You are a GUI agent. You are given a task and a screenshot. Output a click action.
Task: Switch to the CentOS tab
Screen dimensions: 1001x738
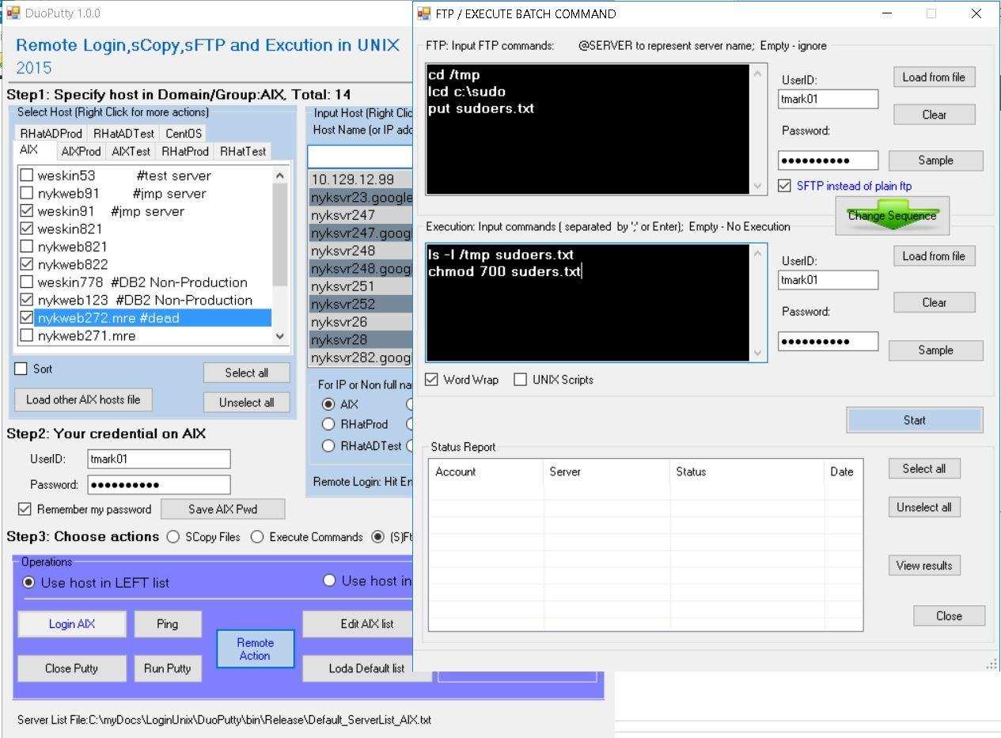coord(184,133)
